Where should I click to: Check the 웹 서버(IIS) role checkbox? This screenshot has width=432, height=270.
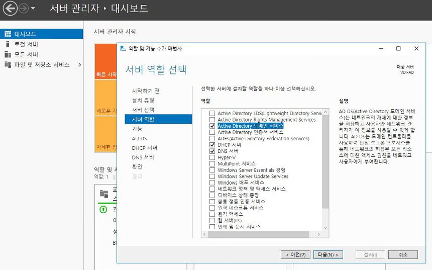pyautogui.click(x=212, y=220)
